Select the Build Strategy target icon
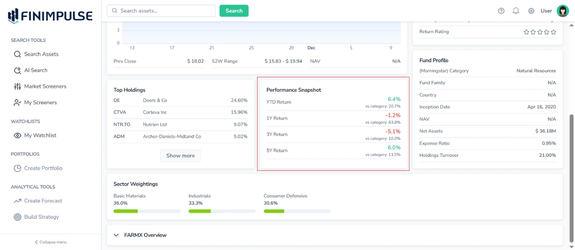 coord(17,216)
